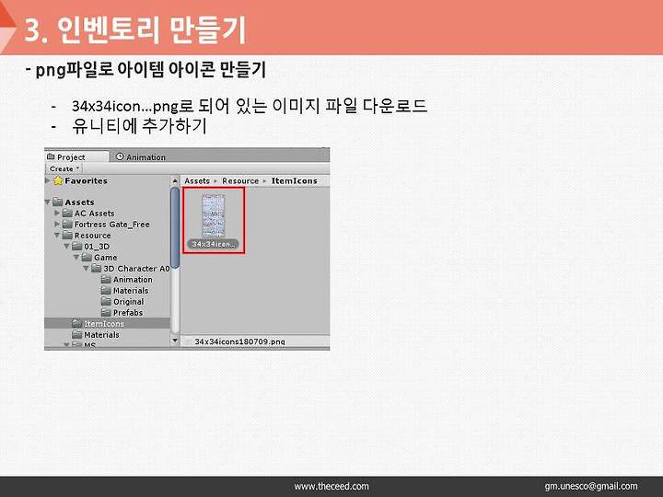663x497 pixels.
Task: Open the Original folder
Action: (123, 301)
